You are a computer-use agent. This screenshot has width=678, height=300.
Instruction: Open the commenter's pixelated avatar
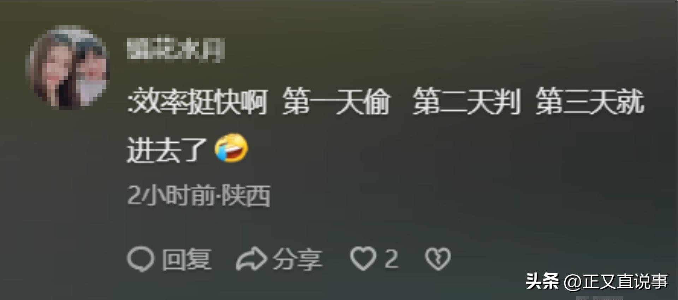pos(69,68)
